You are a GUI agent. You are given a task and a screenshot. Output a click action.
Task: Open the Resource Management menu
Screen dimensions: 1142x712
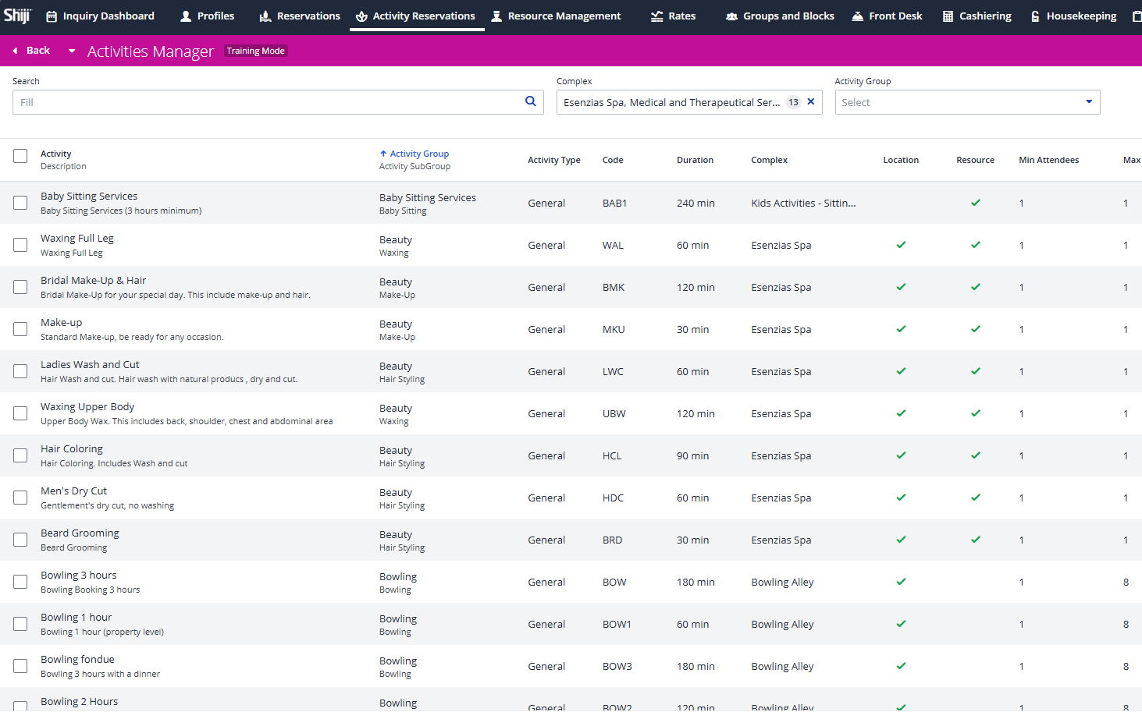coord(556,16)
